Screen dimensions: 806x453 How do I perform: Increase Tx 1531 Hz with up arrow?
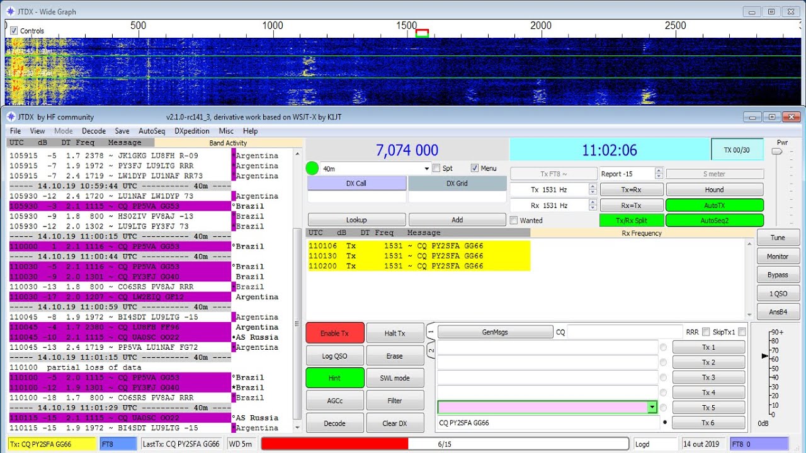click(x=592, y=186)
